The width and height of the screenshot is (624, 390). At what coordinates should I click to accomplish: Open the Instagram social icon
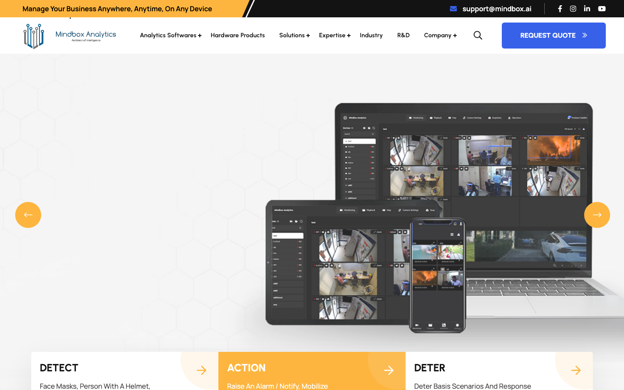click(573, 9)
